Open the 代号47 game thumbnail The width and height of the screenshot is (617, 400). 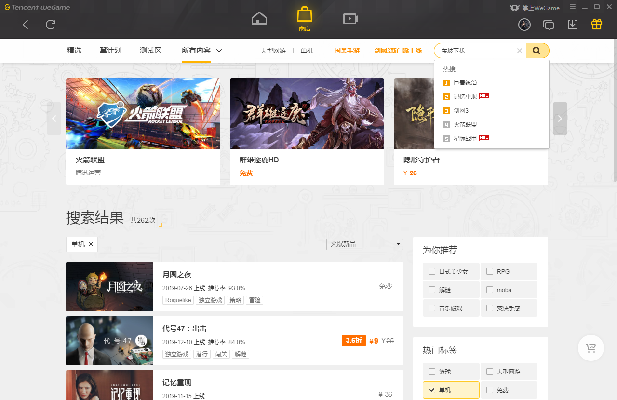109,341
